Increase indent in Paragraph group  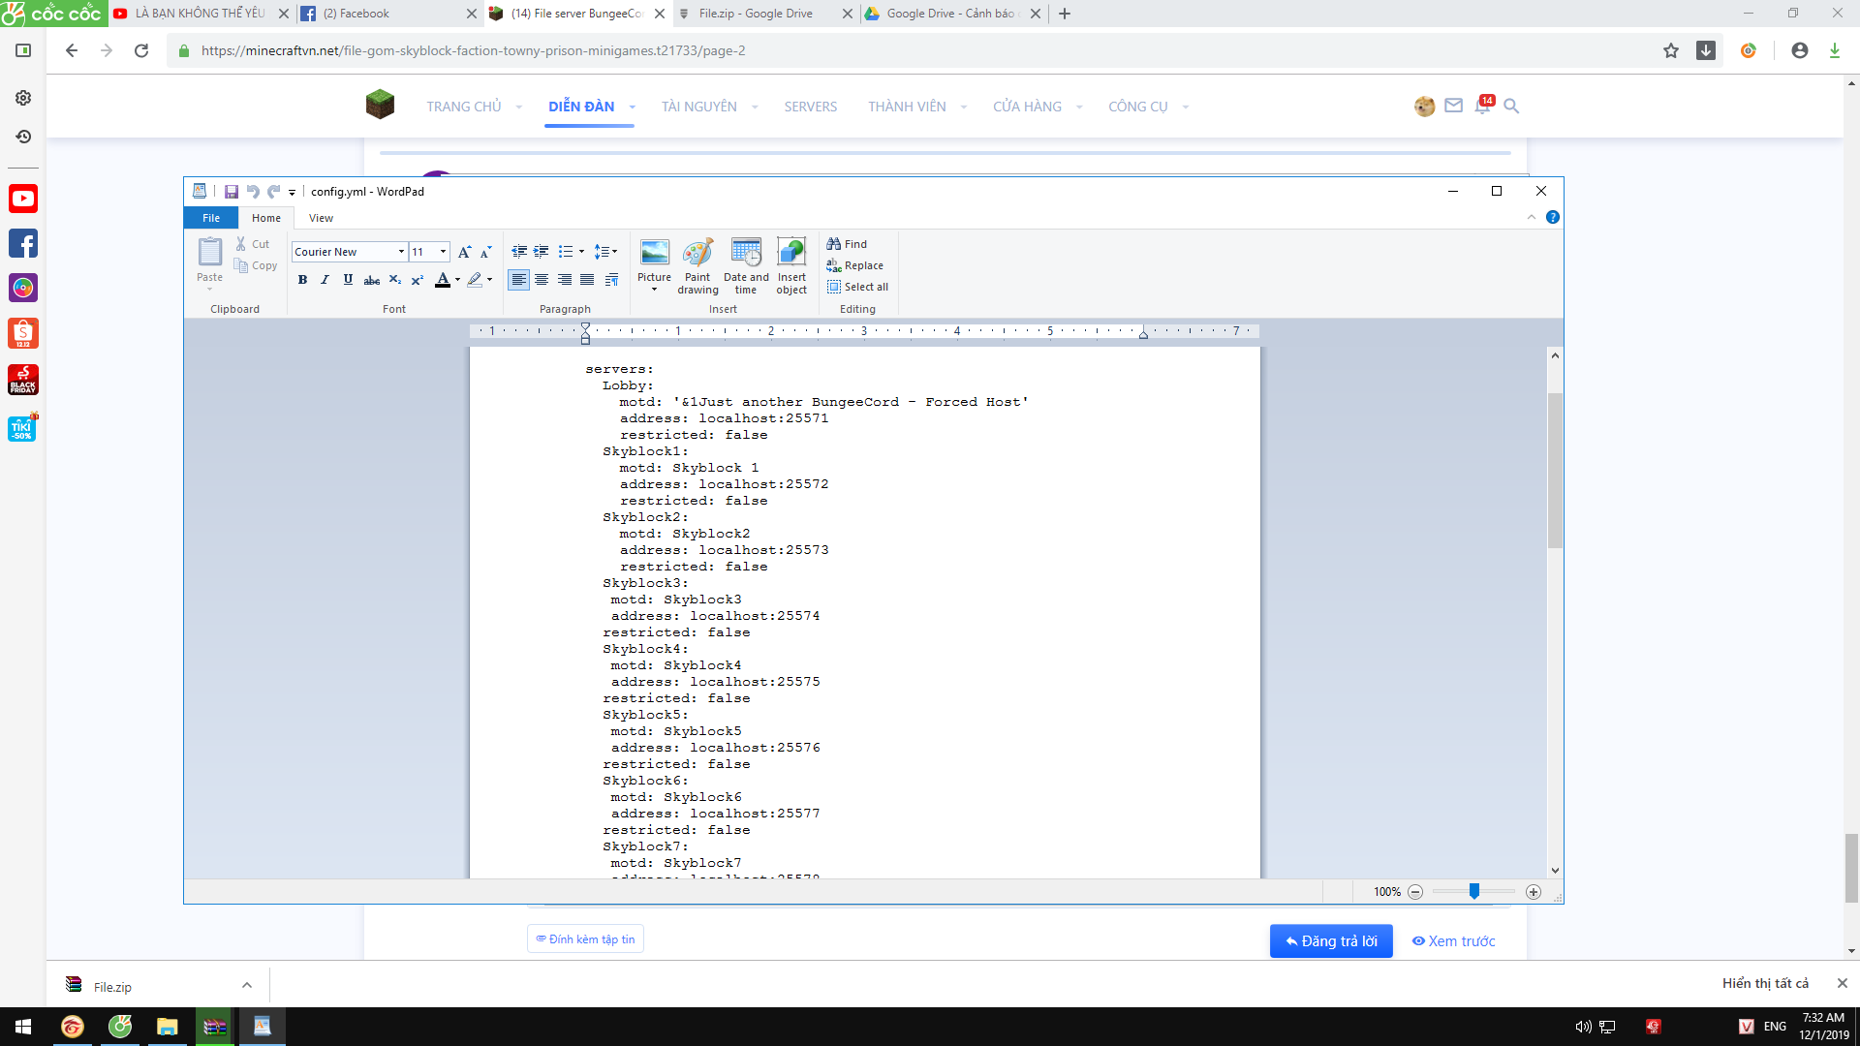pos(542,252)
